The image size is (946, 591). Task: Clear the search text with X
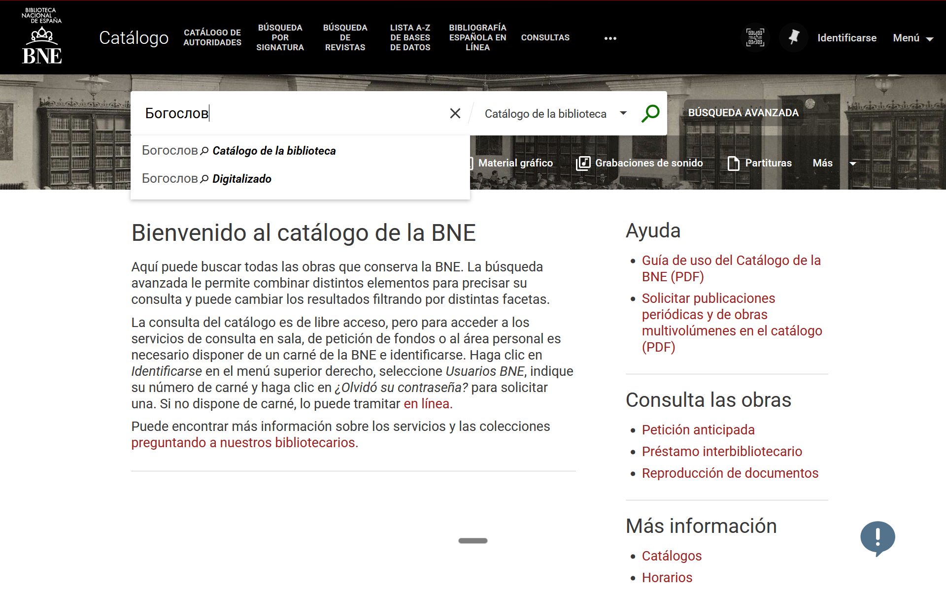pos(455,113)
